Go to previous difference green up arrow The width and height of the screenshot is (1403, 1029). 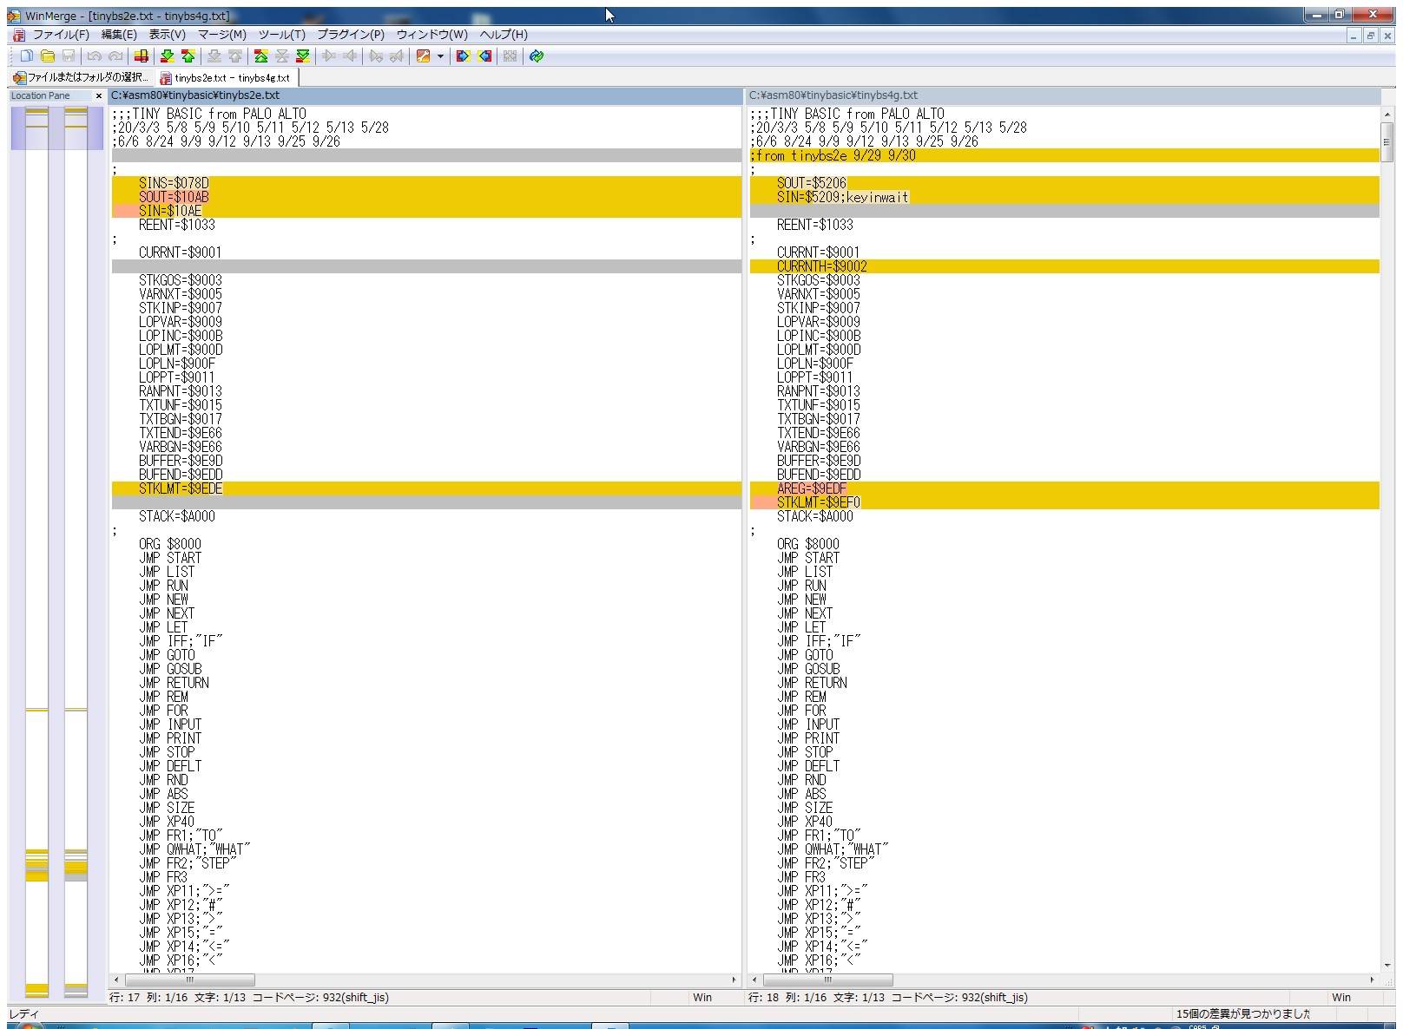coord(188,56)
